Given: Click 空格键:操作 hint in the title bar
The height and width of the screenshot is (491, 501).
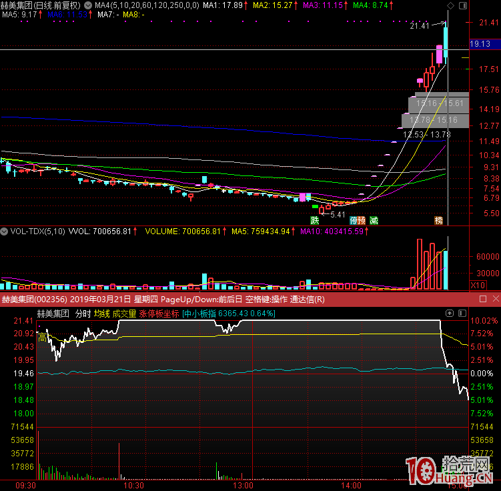Looking at the screenshot, I should pyautogui.click(x=266, y=300).
